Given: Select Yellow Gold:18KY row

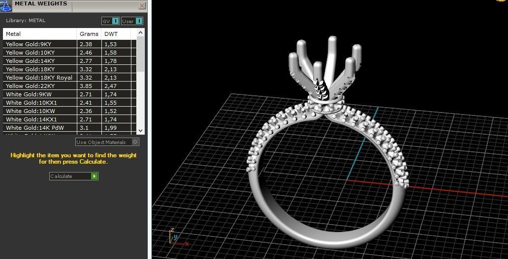Looking at the screenshot, I should (70, 69).
